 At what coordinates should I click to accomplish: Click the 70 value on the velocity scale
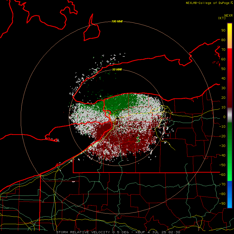223,50
